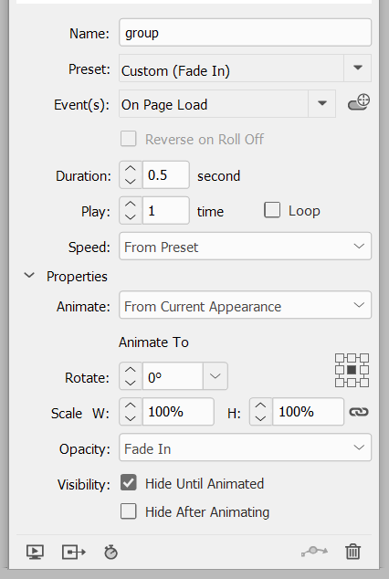The height and width of the screenshot is (579, 389).
Task: Select top-right point in origin proxy grid
Action: pos(364,358)
